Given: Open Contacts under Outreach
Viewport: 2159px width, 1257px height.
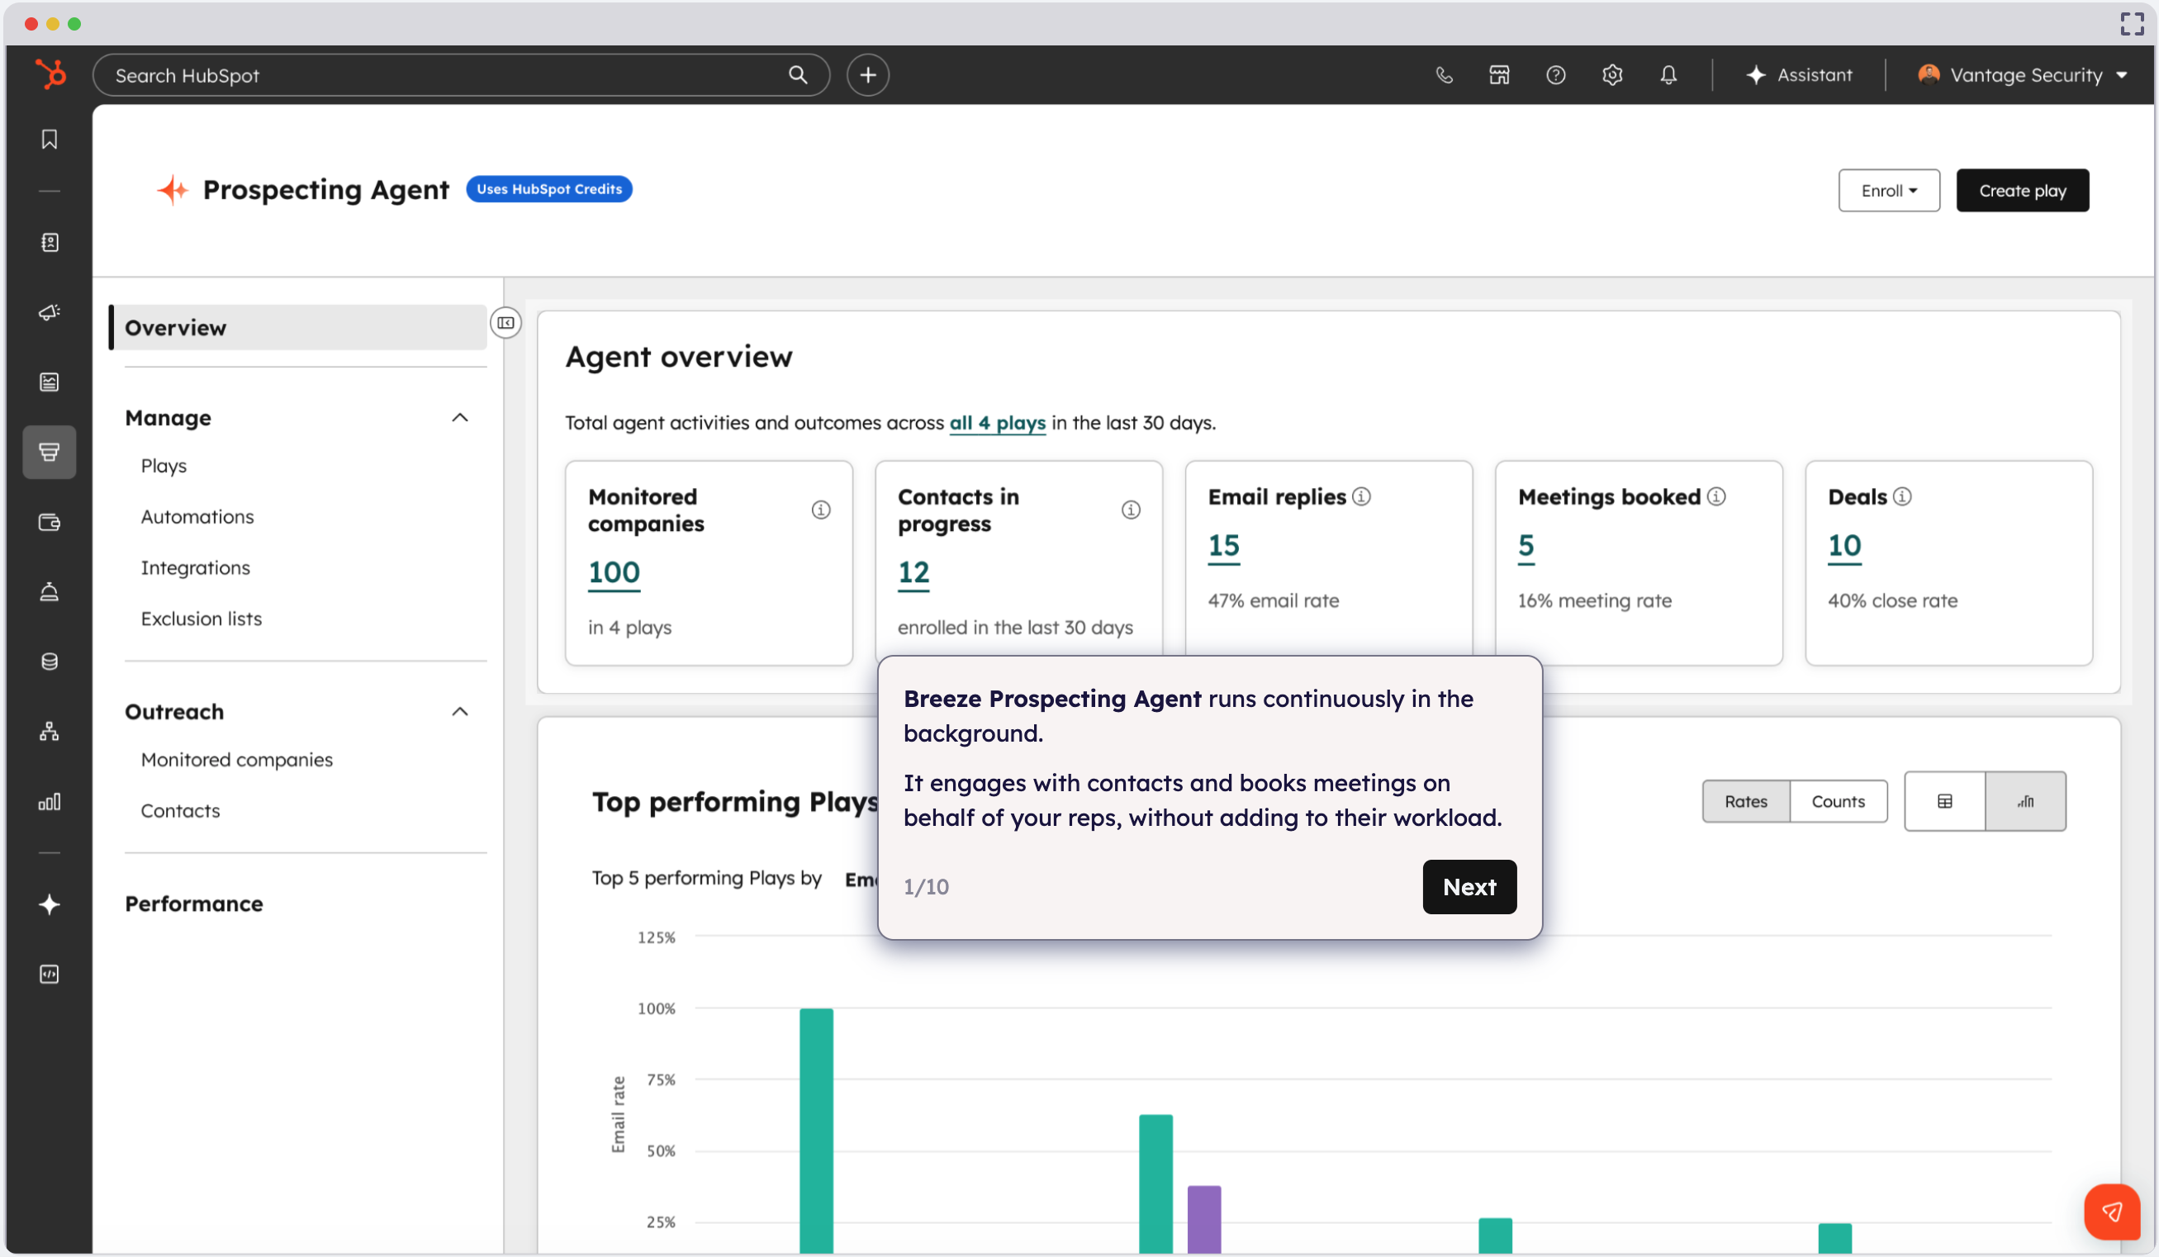Looking at the screenshot, I should [180, 812].
